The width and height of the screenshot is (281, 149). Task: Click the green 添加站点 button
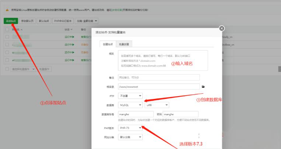click(11, 21)
